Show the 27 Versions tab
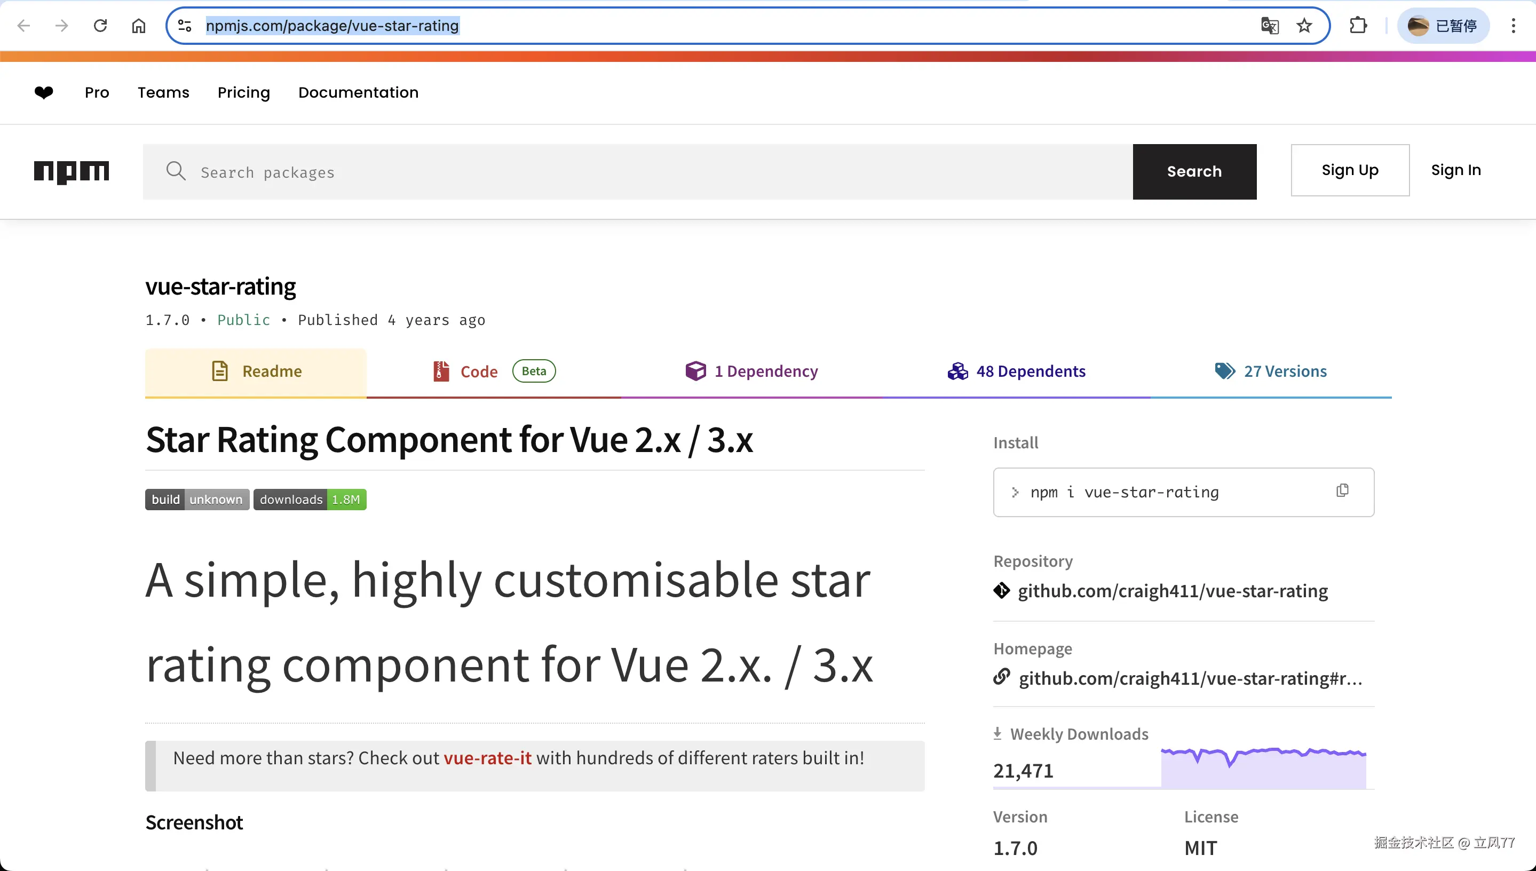This screenshot has width=1536, height=871. [x=1271, y=372]
